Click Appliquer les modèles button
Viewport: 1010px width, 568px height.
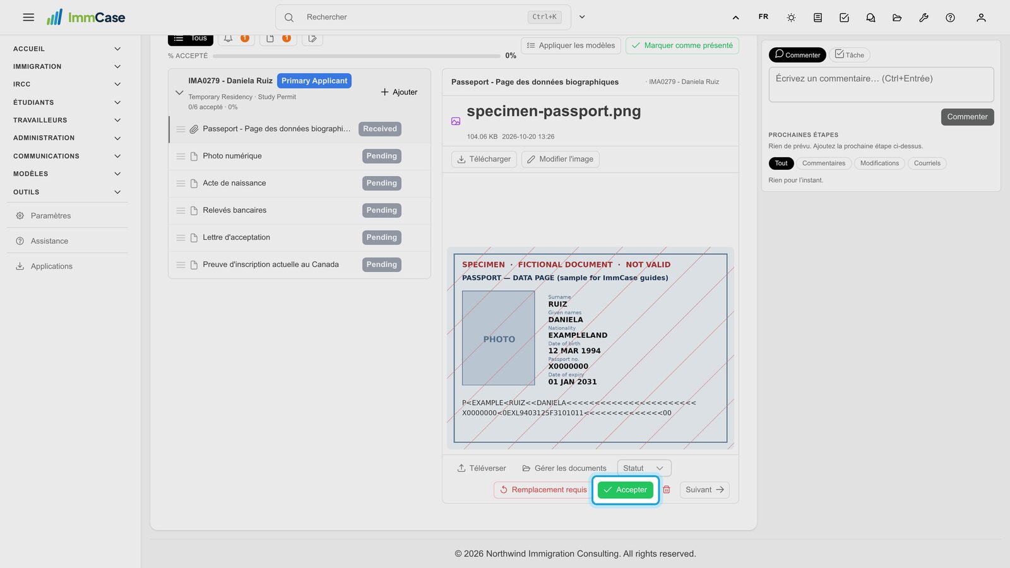(x=571, y=45)
